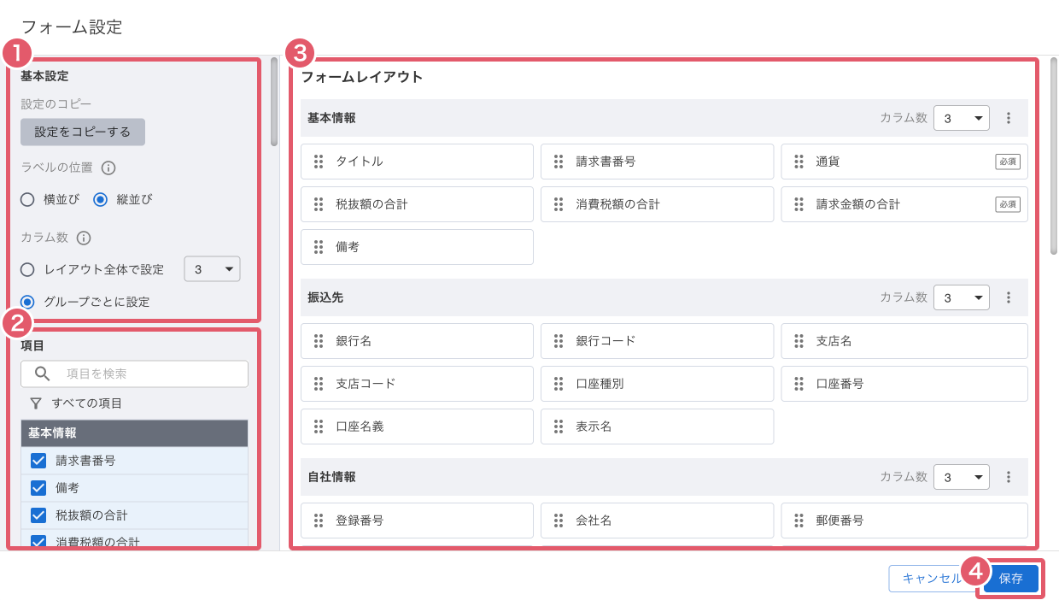Open column count dropdown for 振込先 group

(x=961, y=297)
